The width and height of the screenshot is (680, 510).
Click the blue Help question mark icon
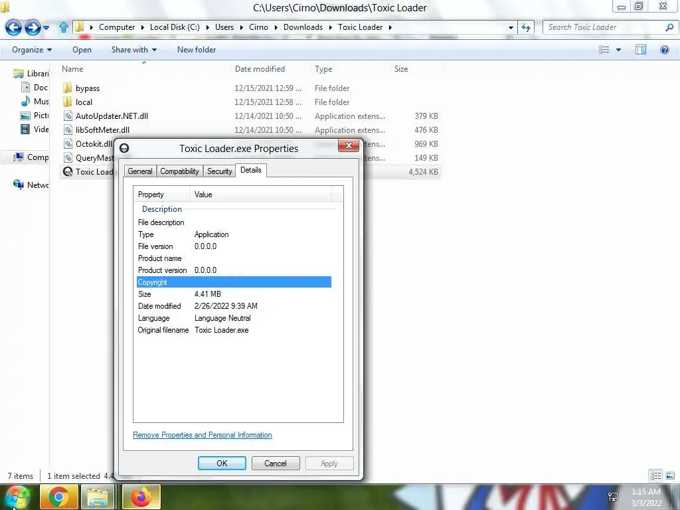click(664, 50)
